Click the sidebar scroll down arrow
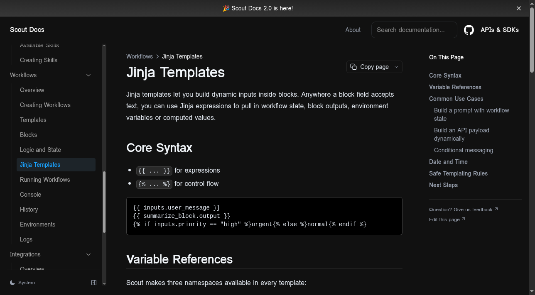This screenshot has width=535, height=295. (x=104, y=284)
